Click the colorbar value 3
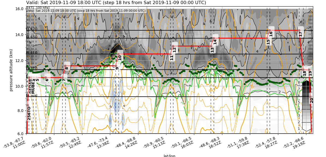 pos(299,115)
